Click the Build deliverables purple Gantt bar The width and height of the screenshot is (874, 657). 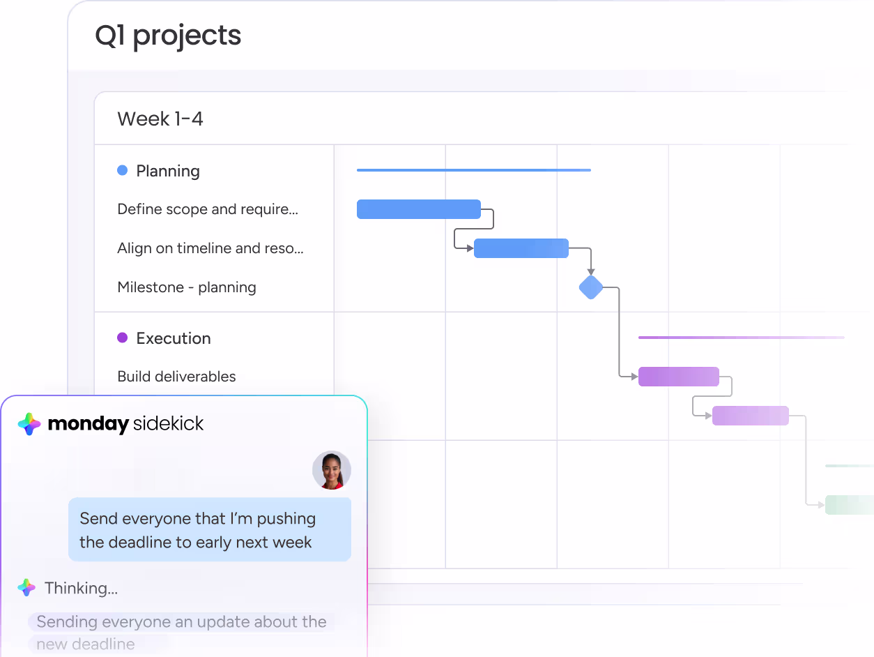point(678,377)
